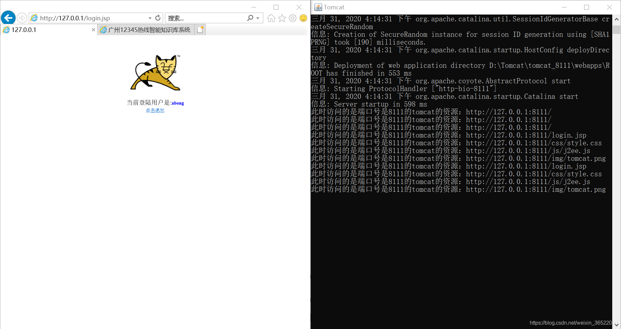Click the 点击退出 logout link

point(155,110)
